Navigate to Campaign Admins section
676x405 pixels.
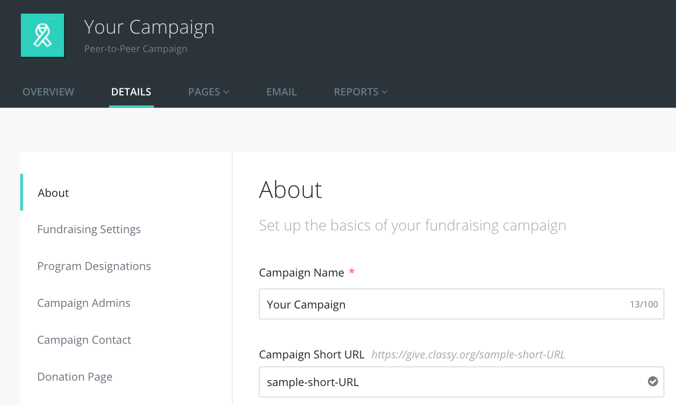[x=83, y=303]
